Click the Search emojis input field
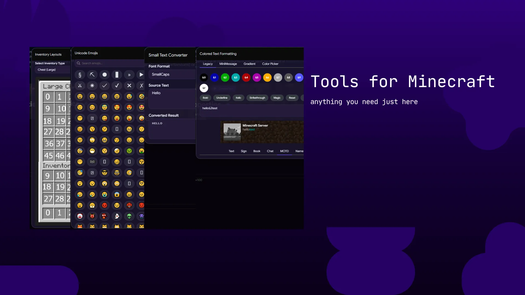This screenshot has width=525, height=295. pos(109,63)
